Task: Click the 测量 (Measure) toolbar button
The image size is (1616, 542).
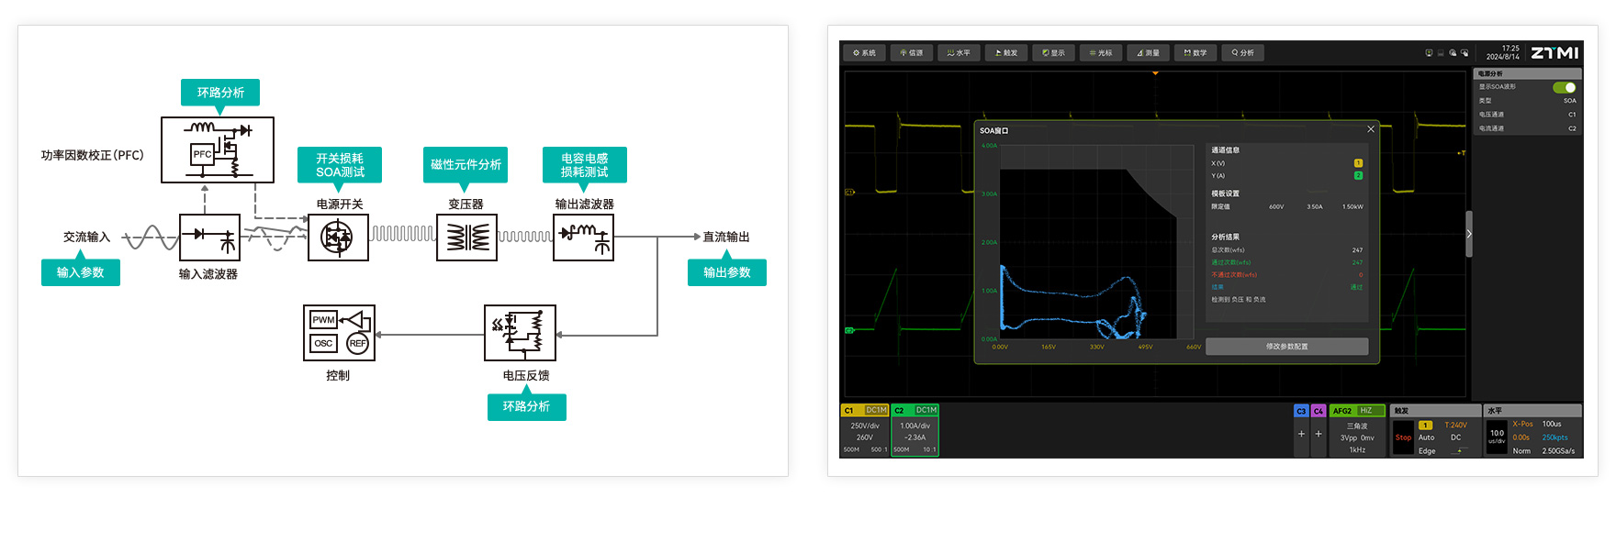Action: (x=1148, y=53)
